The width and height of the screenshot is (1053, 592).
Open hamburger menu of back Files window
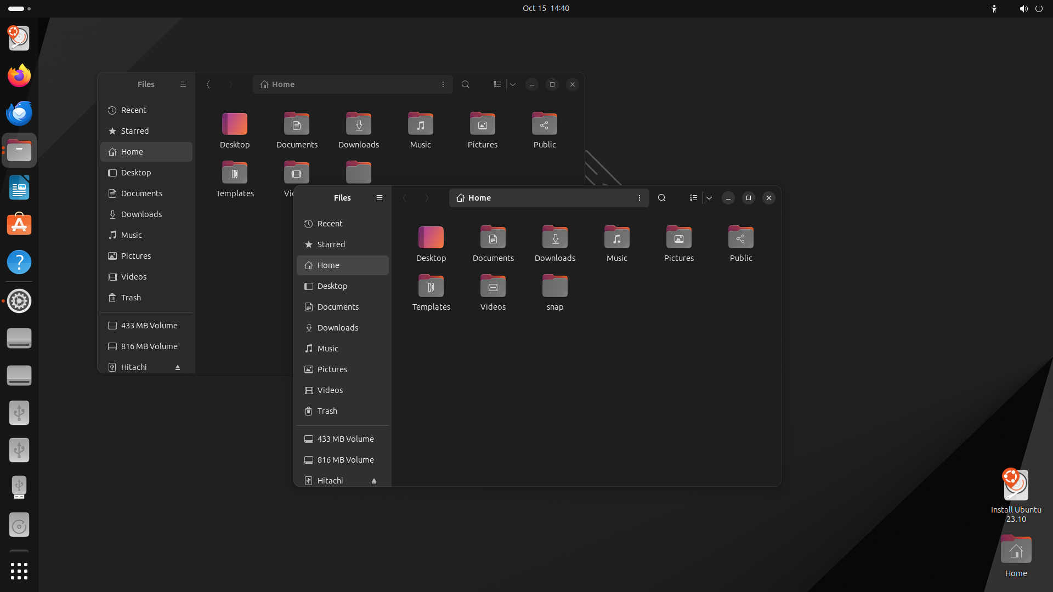pos(183,84)
